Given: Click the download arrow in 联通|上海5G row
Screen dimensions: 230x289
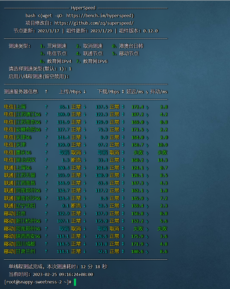Looking at the screenshot, I should [84, 168].
